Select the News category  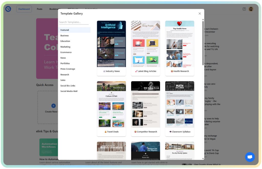(x=63, y=58)
